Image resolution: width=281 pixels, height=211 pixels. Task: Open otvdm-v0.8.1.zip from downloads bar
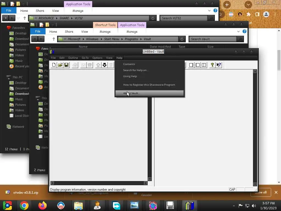tap(26, 193)
